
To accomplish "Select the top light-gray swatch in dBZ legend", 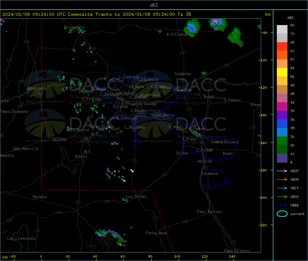I will [282, 29].
